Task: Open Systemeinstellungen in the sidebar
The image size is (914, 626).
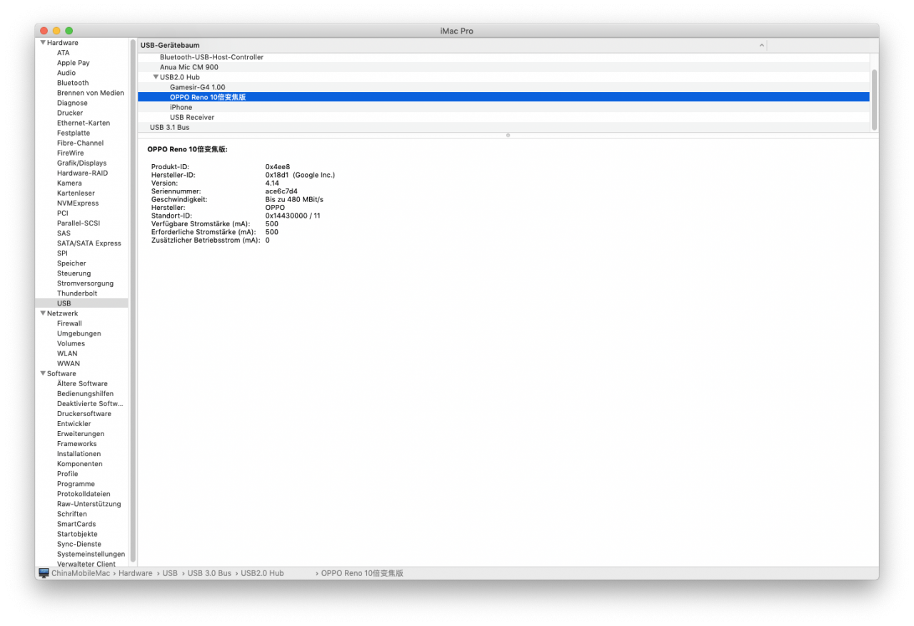Action: coord(91,553)
